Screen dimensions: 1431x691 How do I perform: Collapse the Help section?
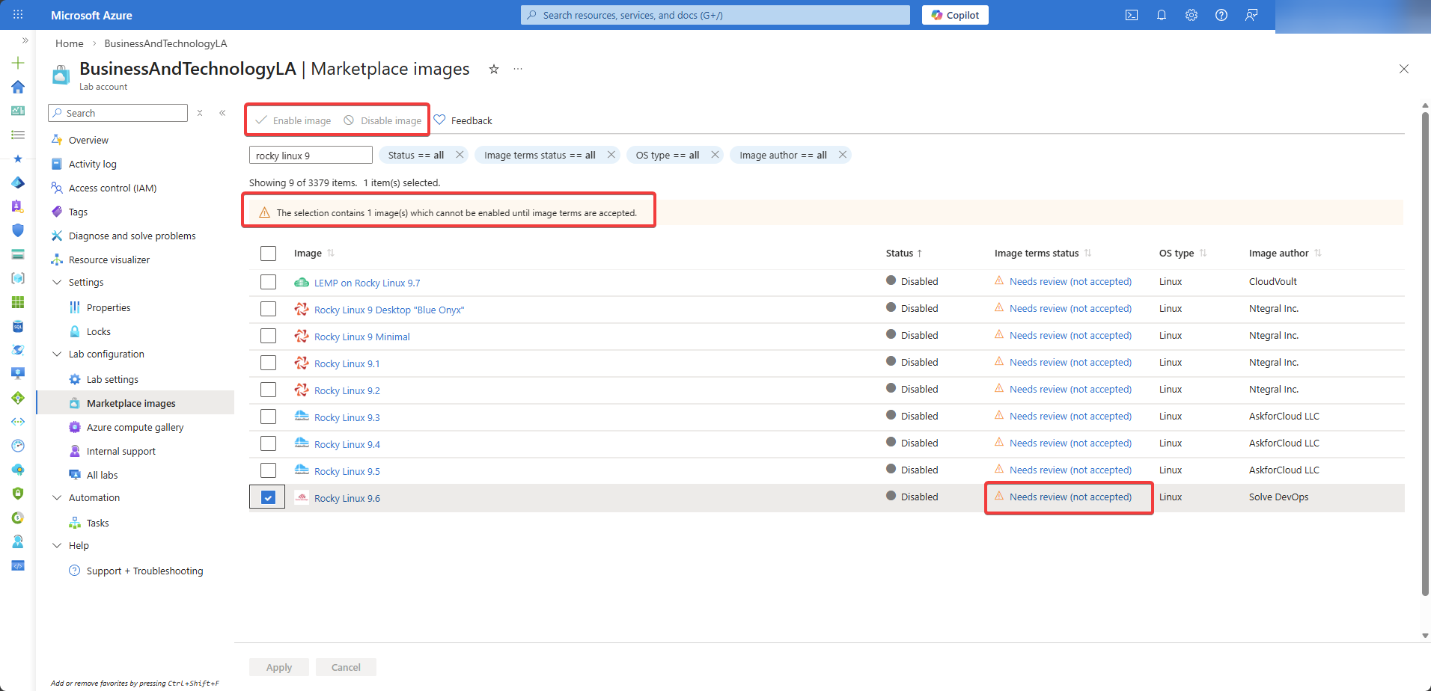point(57,545)
